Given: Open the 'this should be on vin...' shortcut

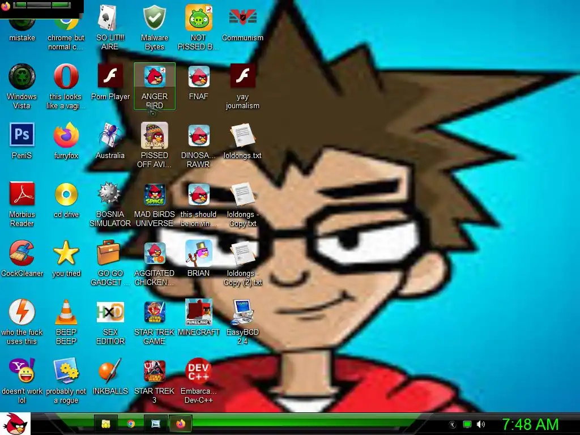Looking at the screenshot, I should [198, 204].
